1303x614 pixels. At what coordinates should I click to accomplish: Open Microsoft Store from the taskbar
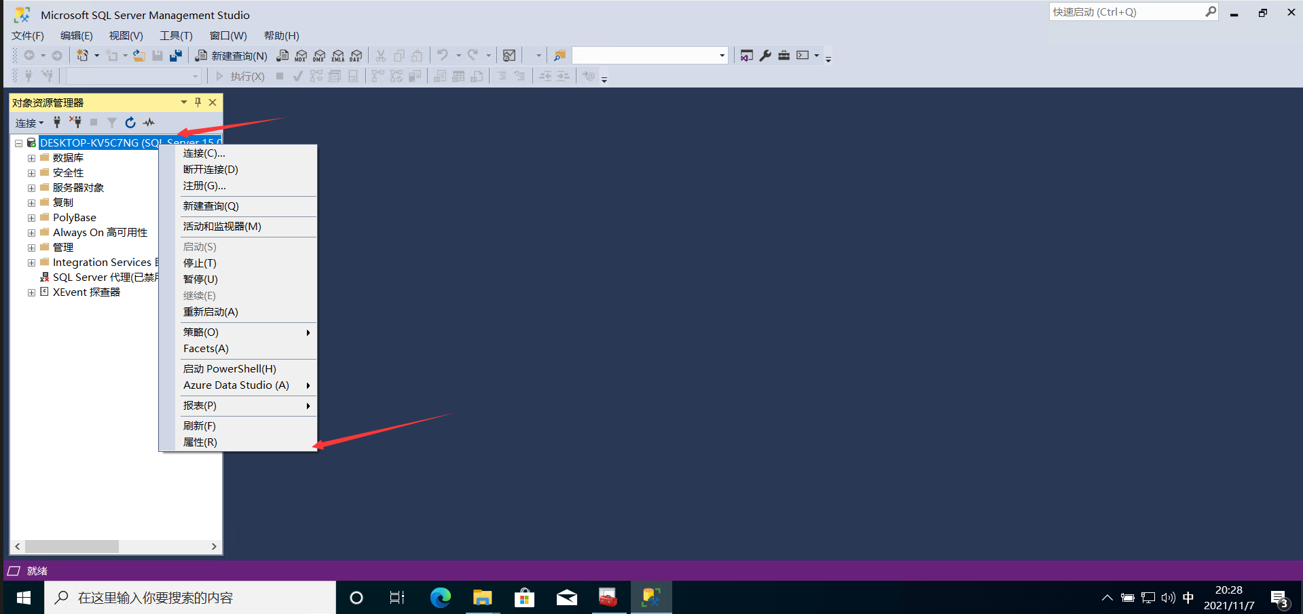(524, 598)
